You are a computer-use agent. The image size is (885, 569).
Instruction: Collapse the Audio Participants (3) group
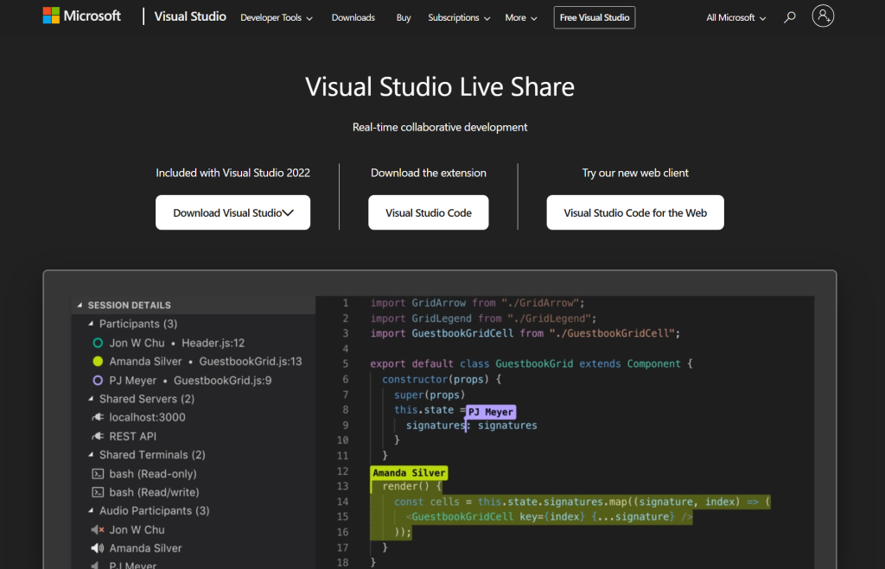(91, 511)
